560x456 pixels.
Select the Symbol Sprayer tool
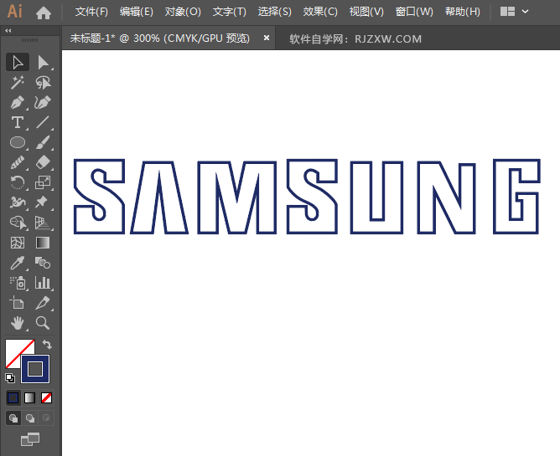18,283
